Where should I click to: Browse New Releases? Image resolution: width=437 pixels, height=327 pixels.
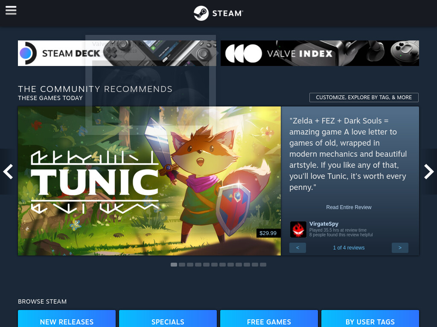pyautogui.click(x=67, y=318)
